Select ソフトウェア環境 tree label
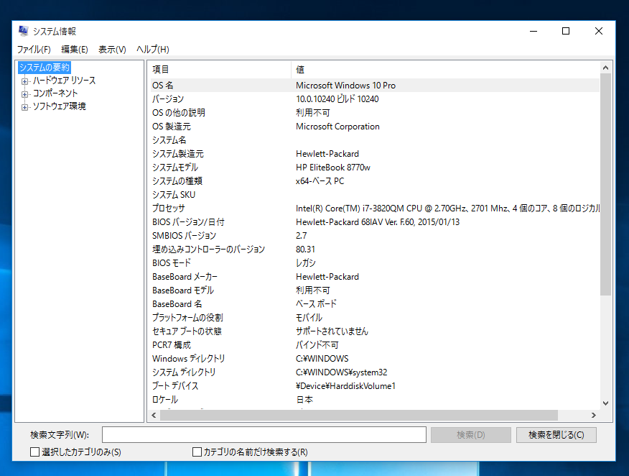 [60, 106]
